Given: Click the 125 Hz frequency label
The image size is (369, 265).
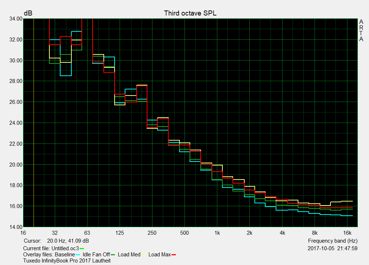Looking at the screenshot, I should [x=120, y=233].
